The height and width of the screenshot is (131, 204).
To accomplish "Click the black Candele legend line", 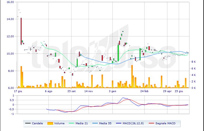I will (28, 123).
